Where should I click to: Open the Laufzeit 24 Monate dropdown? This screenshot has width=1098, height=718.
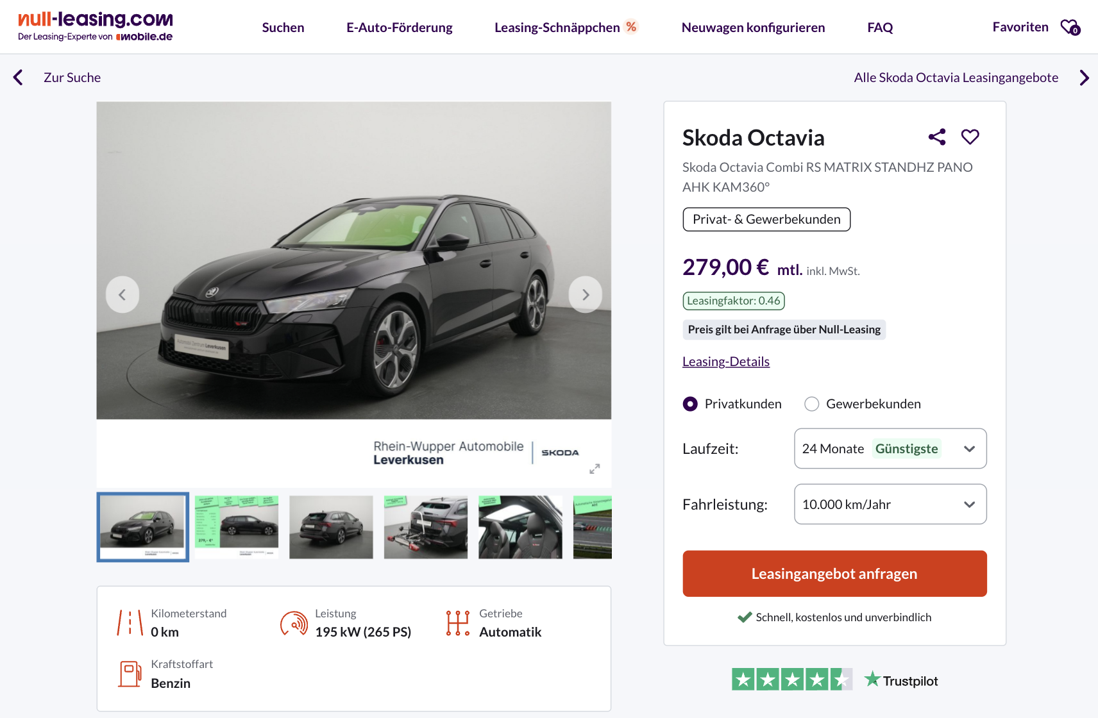pyautogui.click(x=890, y=449)
